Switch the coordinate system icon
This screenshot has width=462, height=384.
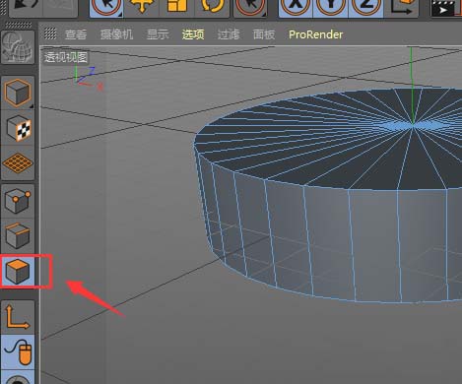(x=401, y=7)
